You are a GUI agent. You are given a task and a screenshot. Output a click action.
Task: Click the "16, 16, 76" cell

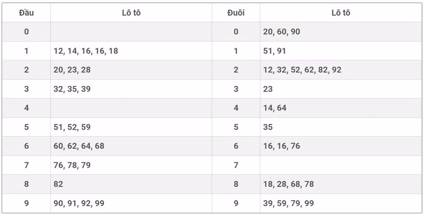[282, 146]
